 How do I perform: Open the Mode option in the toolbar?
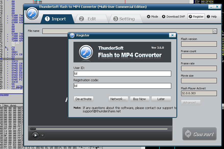click(152, 17)
